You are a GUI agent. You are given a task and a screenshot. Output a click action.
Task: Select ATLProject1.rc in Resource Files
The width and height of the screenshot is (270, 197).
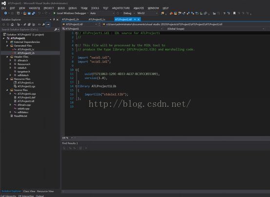[25, 83]
